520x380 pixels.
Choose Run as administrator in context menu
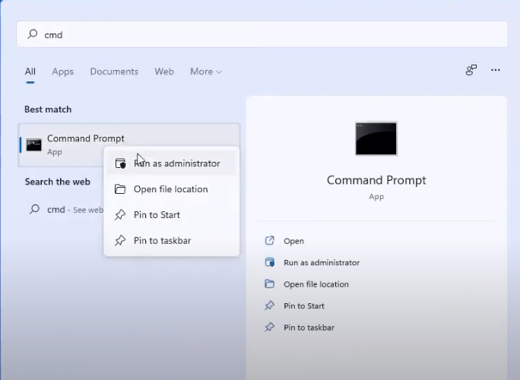coord(176,163)
